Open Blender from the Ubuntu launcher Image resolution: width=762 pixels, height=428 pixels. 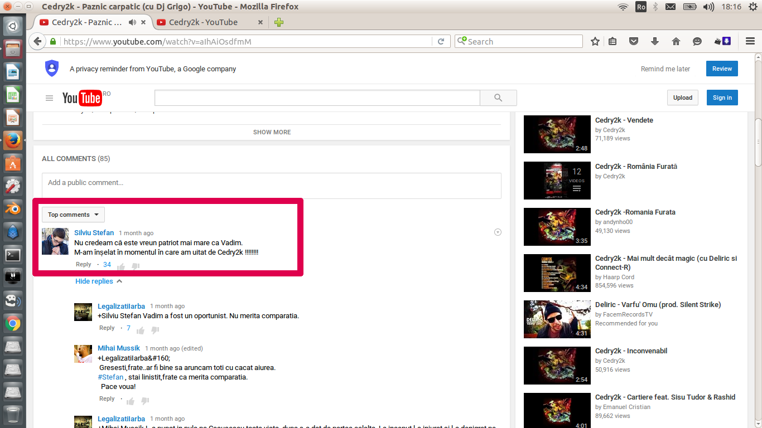pyautogui.click(x=13, y=208)
